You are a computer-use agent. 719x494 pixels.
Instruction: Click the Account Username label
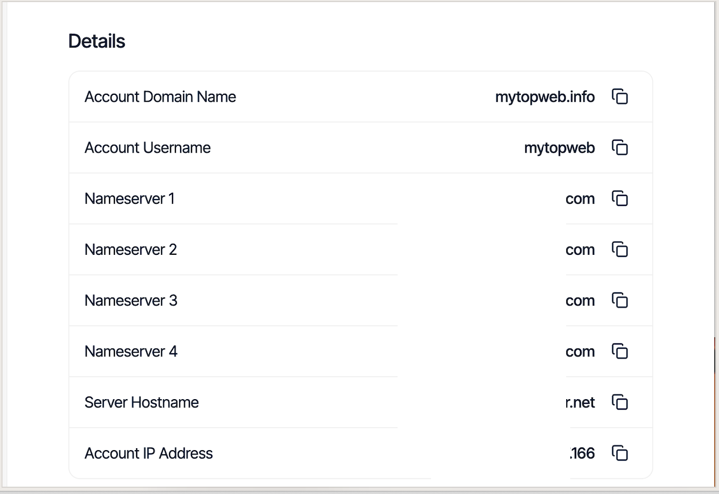tap(148, 148)
